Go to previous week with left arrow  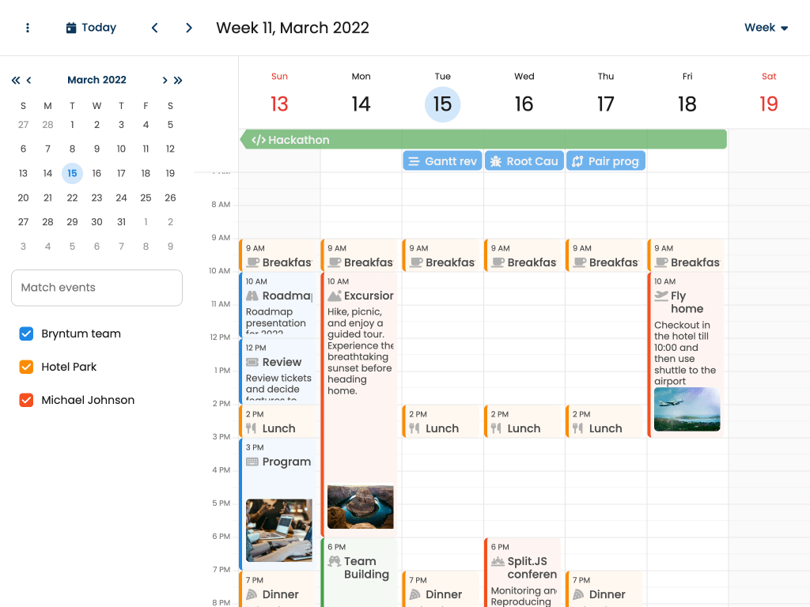pos(155,28)
